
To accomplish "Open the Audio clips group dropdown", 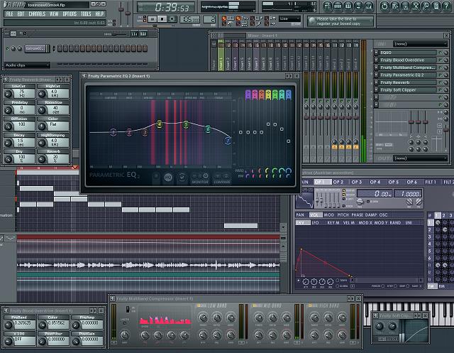I will point(27,65).
